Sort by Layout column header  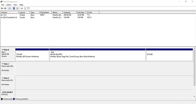point(24,12)
